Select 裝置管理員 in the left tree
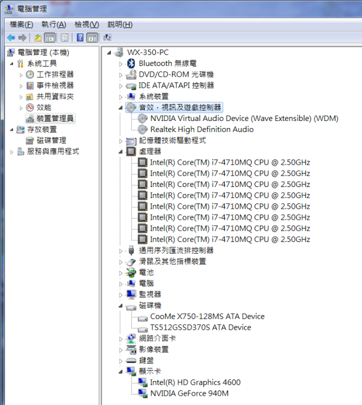 (55, 119)
